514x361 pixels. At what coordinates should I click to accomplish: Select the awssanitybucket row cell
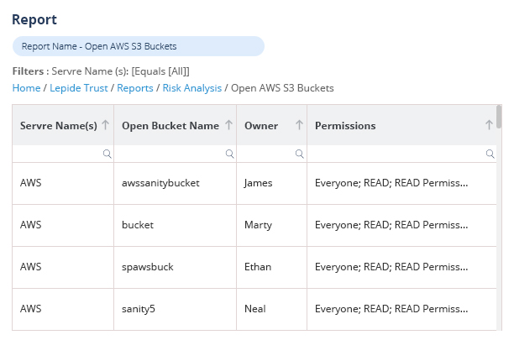click(x=160, y=183)
